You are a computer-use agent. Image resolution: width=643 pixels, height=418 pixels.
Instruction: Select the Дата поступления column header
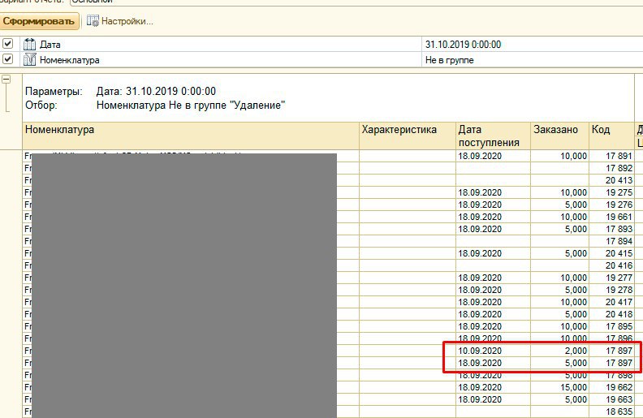(x=493, y=136)
